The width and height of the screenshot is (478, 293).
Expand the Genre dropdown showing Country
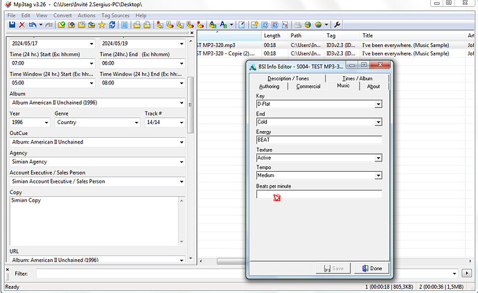pyautogui.click(x=136, y=123)
